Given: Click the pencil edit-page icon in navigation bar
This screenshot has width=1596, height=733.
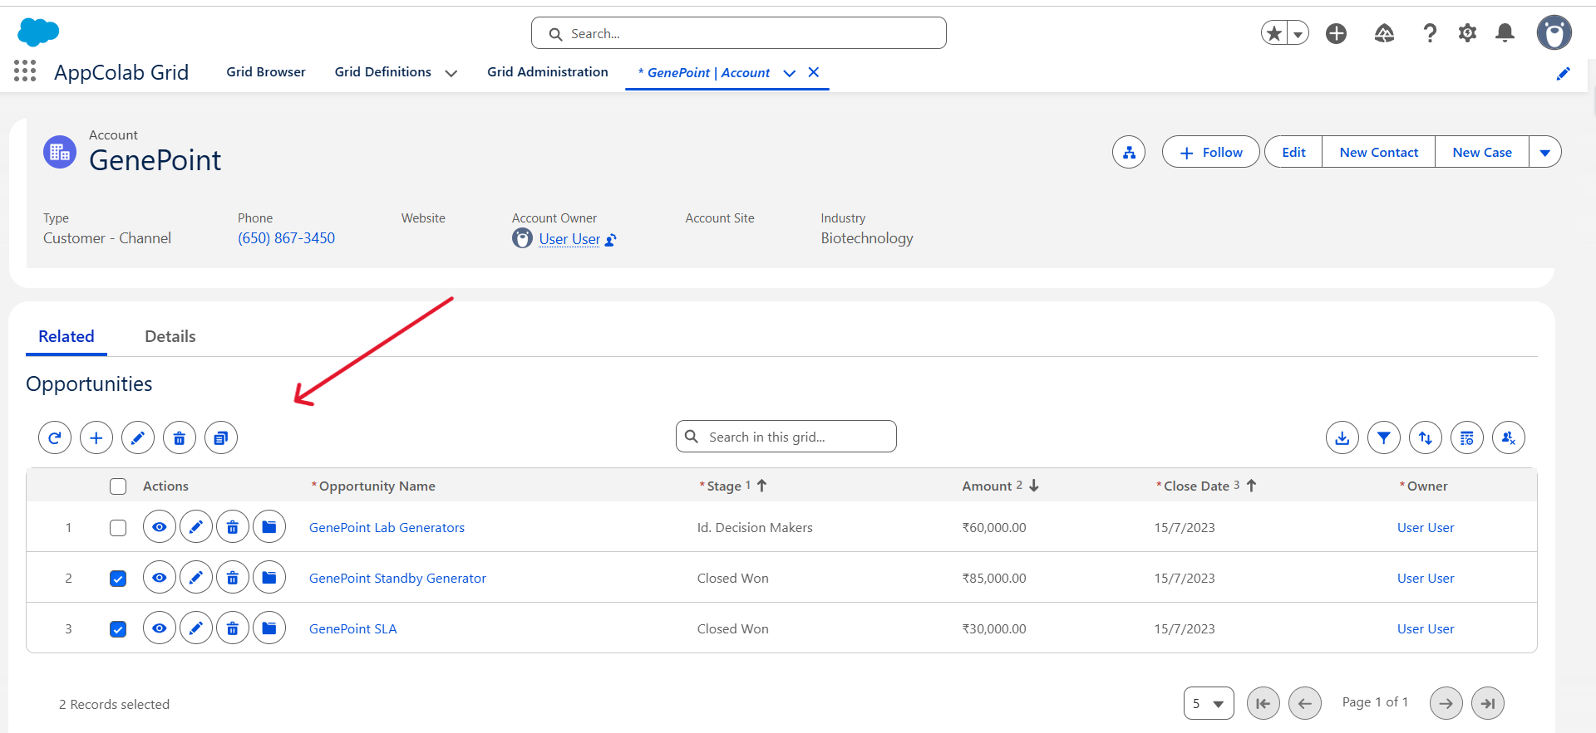Looking at the screenshot, I should (1563, 73).
